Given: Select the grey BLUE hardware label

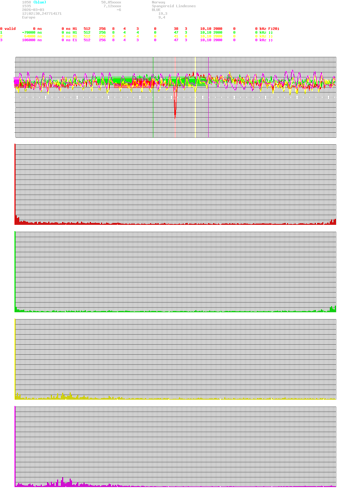Looking at the screenshot, I should [x=156, y=10].
